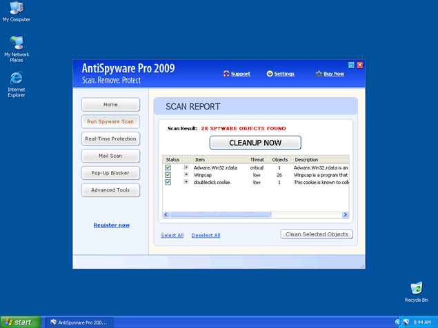Click the Register now link
Image resolution: width=438 pixels, height=328 pixels.
[111, 225]
